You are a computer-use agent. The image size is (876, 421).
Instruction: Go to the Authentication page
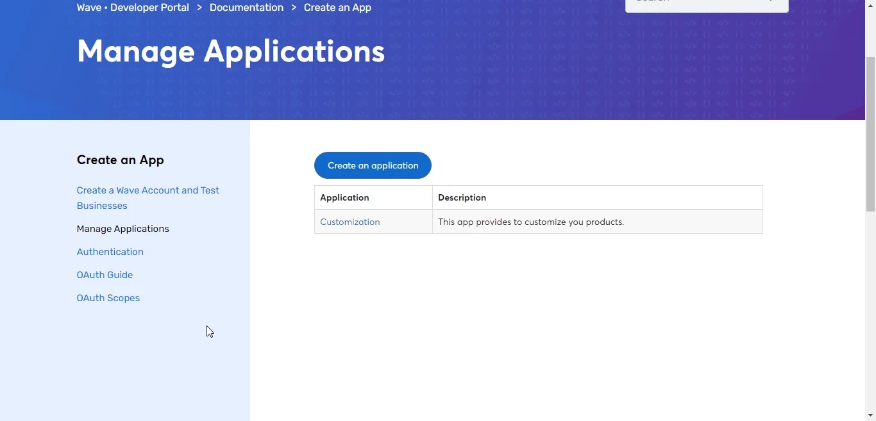click(110, 252)
